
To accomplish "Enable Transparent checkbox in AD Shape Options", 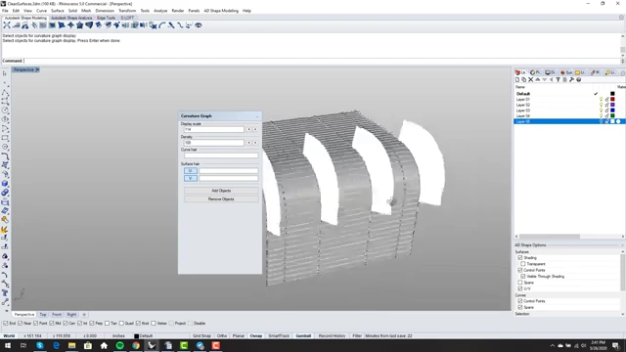I will 523,264.
